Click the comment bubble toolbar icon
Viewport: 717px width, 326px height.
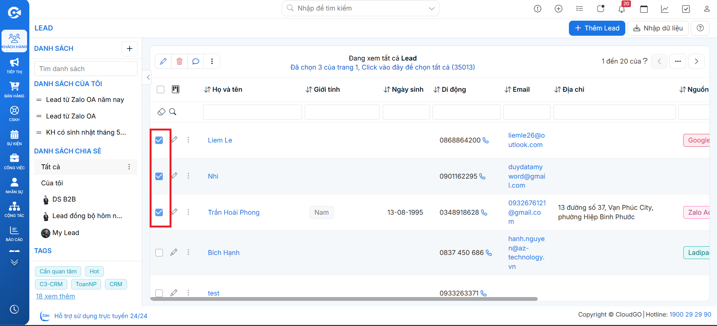click(x=196, y=61)
